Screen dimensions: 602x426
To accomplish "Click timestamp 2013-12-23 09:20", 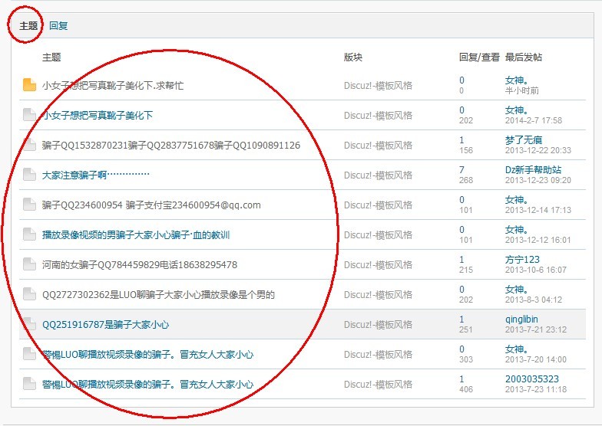I will pyautogui.click(x=537, y=181).
